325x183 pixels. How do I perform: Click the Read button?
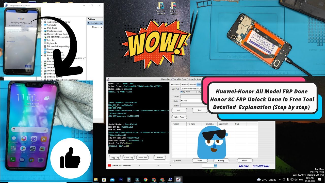point(200,110)
